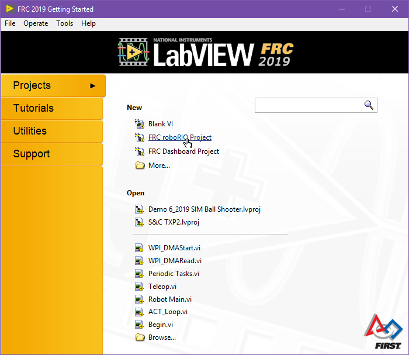The height and width of the screenshot is (355, 409).
Task: Open WPI_DMARead.vi
Action: point(175,261)
